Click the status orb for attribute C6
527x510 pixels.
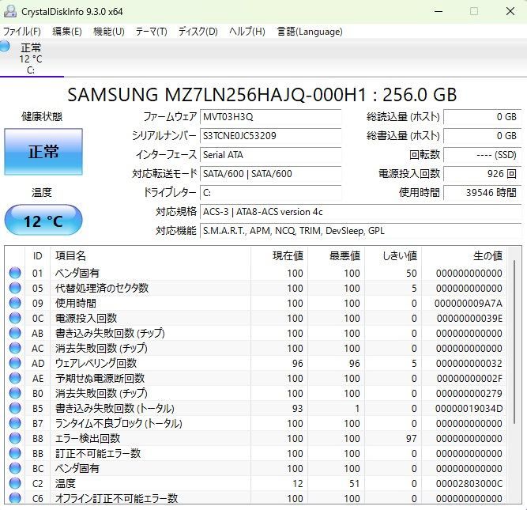click(x=15, y=498)
